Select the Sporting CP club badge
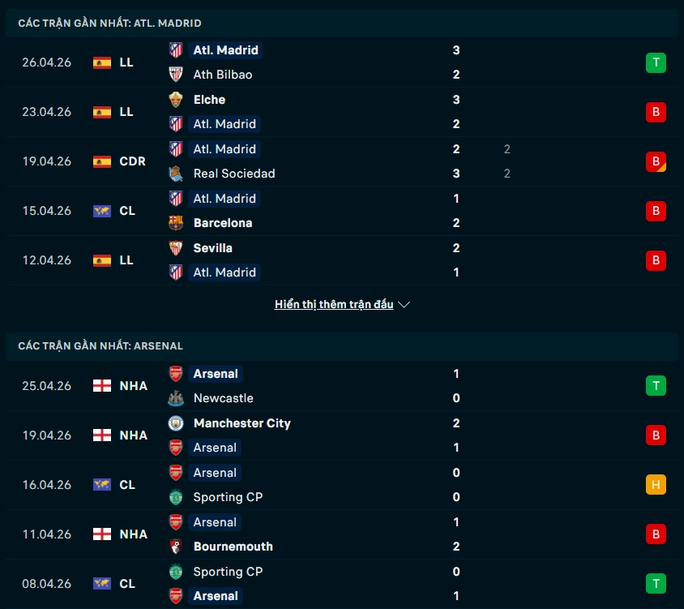Image resolution: width=684 pixels, height=609 pixels. pos(176,497)
